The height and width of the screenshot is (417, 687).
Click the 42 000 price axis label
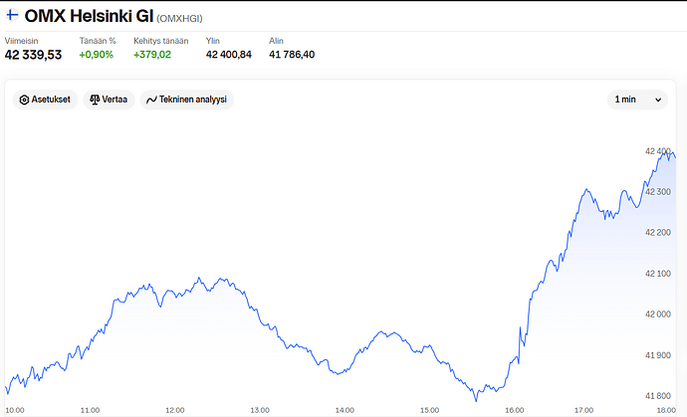pos(658,314)
